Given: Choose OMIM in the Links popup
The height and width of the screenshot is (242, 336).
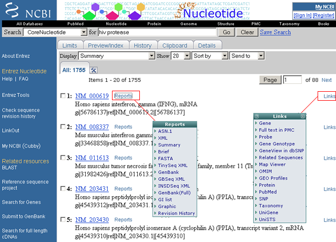Looking at the screenshot, I should (266, 171).
